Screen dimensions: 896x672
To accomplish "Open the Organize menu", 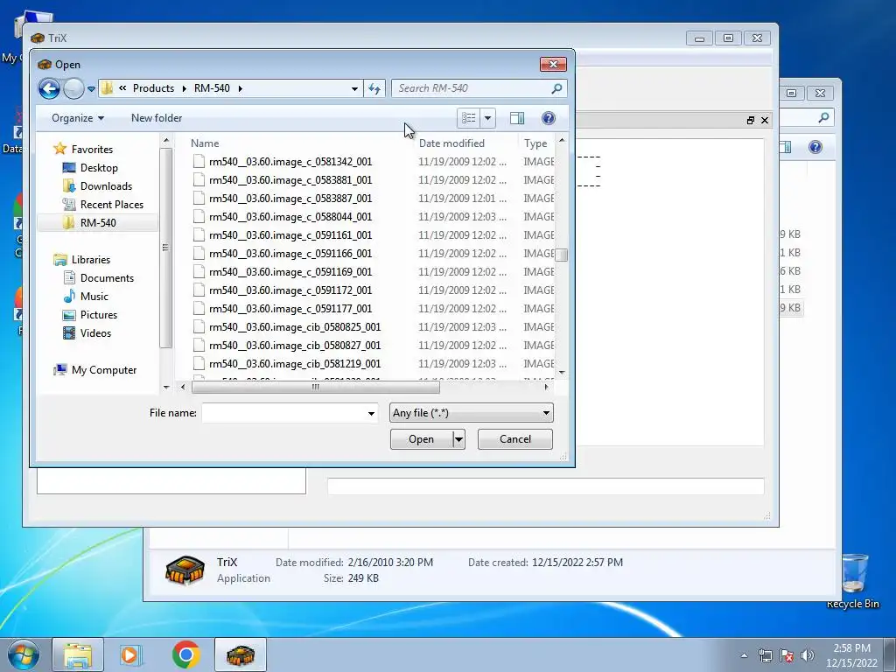I will pos(78,118).
